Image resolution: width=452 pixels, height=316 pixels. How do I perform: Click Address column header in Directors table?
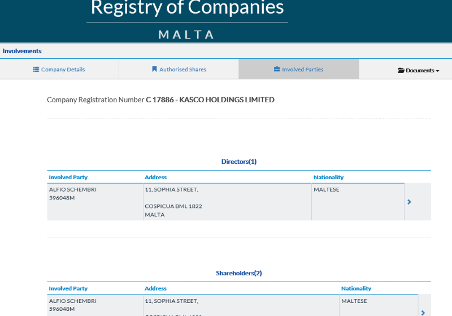click(x=156, y=178)
